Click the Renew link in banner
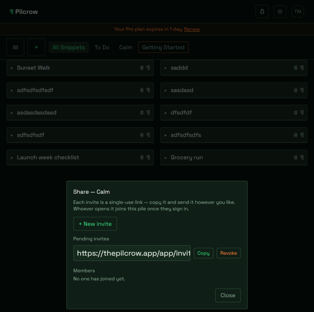Screen dimensions: 314x312 point(192,29)
